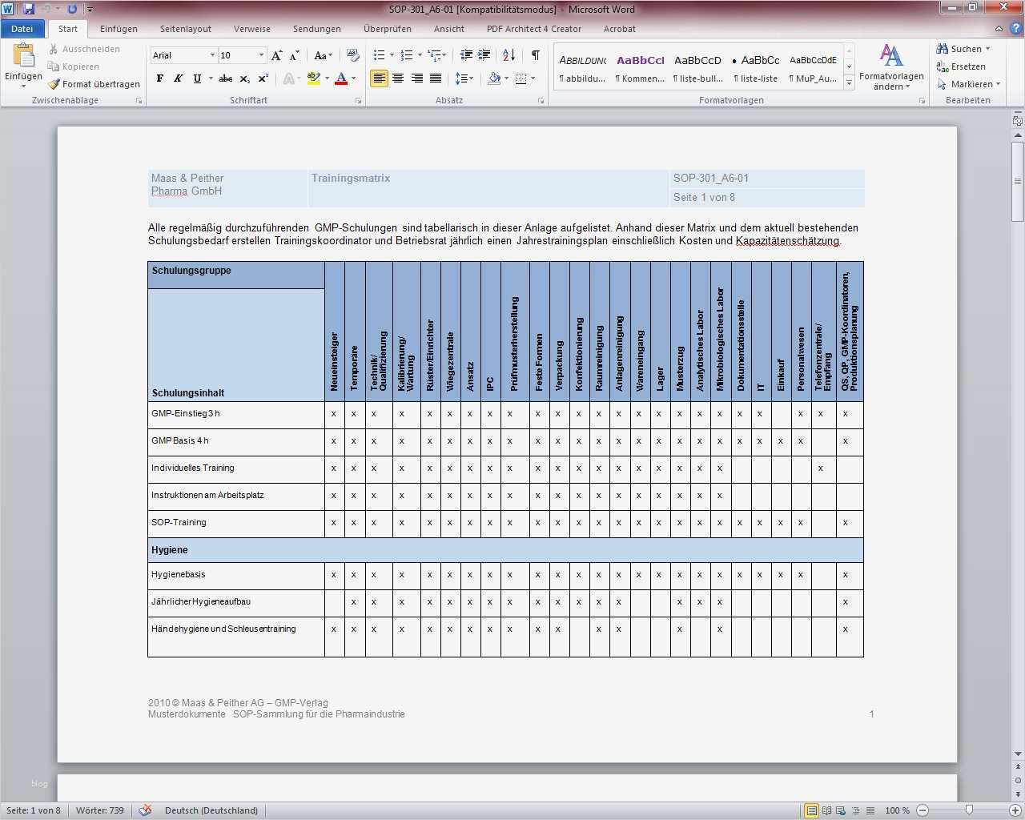Open the line spacing dropdown
The width and height of the screenshot is (1025, 820).
click(462, 78)
